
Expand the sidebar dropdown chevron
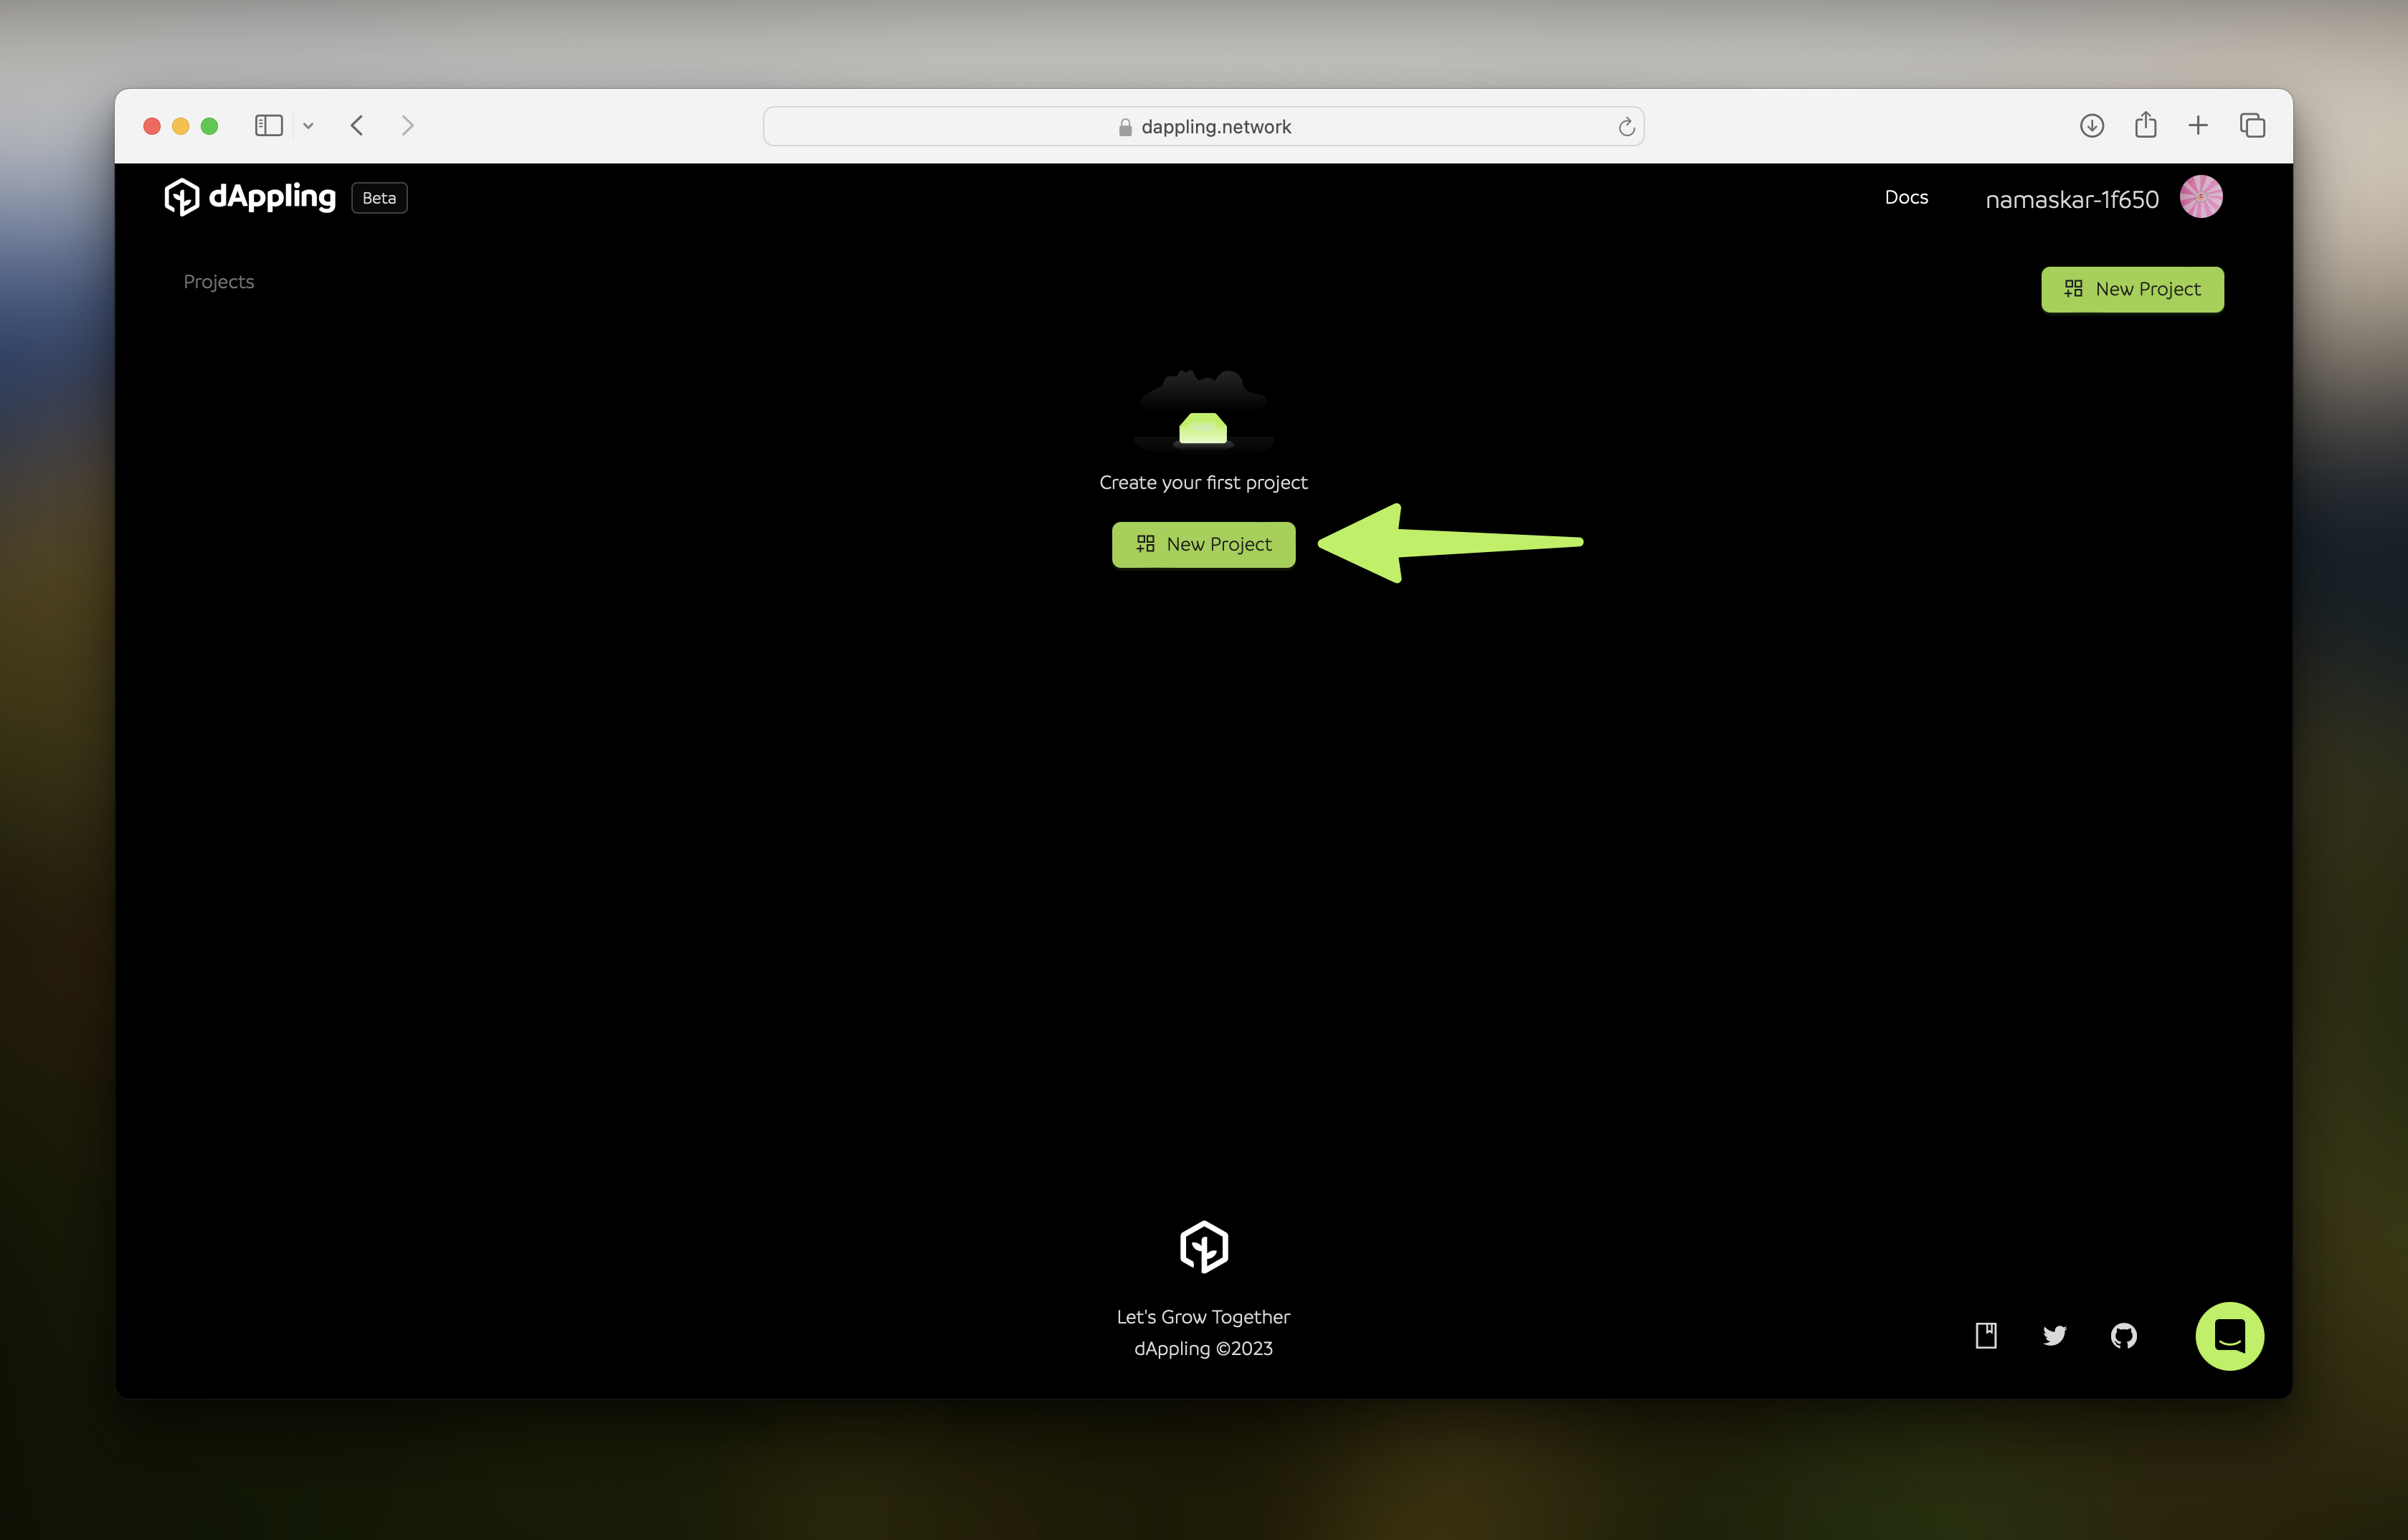(308, 126)
